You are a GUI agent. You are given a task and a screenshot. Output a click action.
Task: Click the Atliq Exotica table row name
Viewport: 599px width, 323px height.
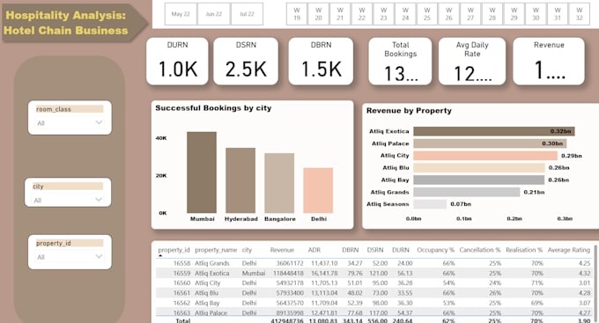212,274
